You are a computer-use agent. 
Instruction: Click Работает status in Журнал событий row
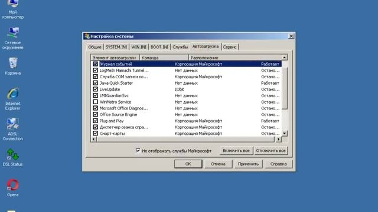click(x=270, y=64)
